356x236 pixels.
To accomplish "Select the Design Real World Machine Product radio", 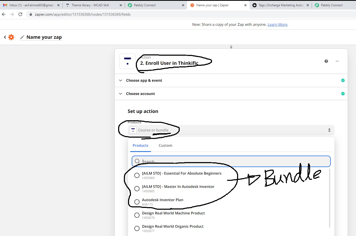I will 137,215.
